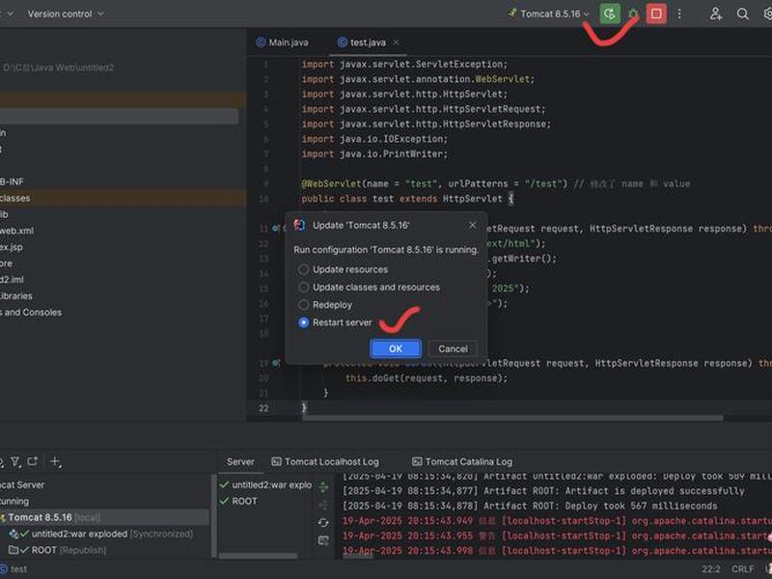Click the green Rerun Tomcat icon
This screenshot has width=772, height=579.
pos(610,14)
